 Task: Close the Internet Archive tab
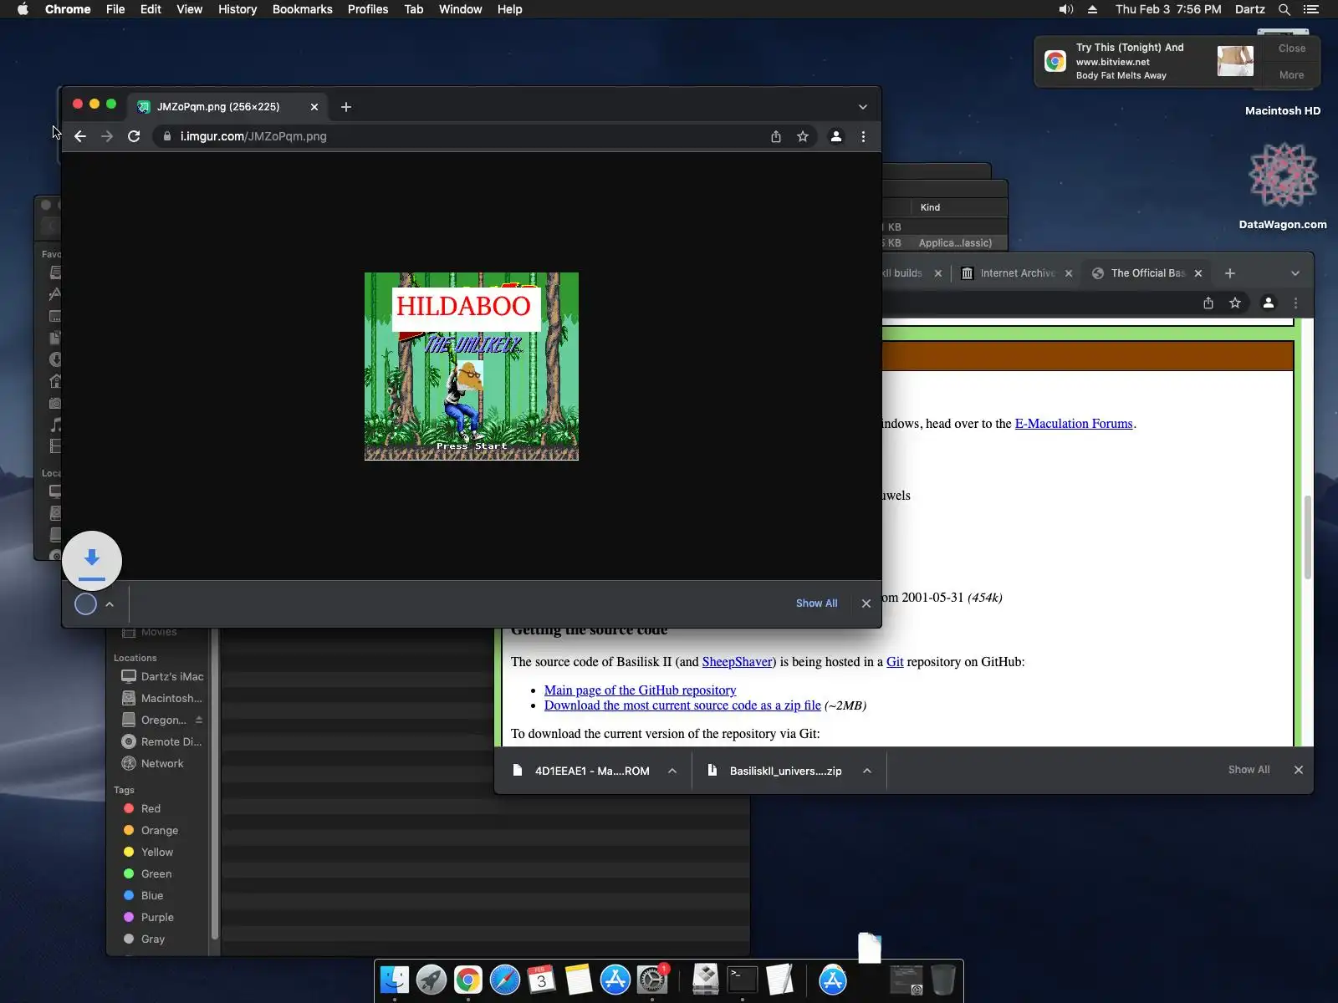tap(1069, 273)
